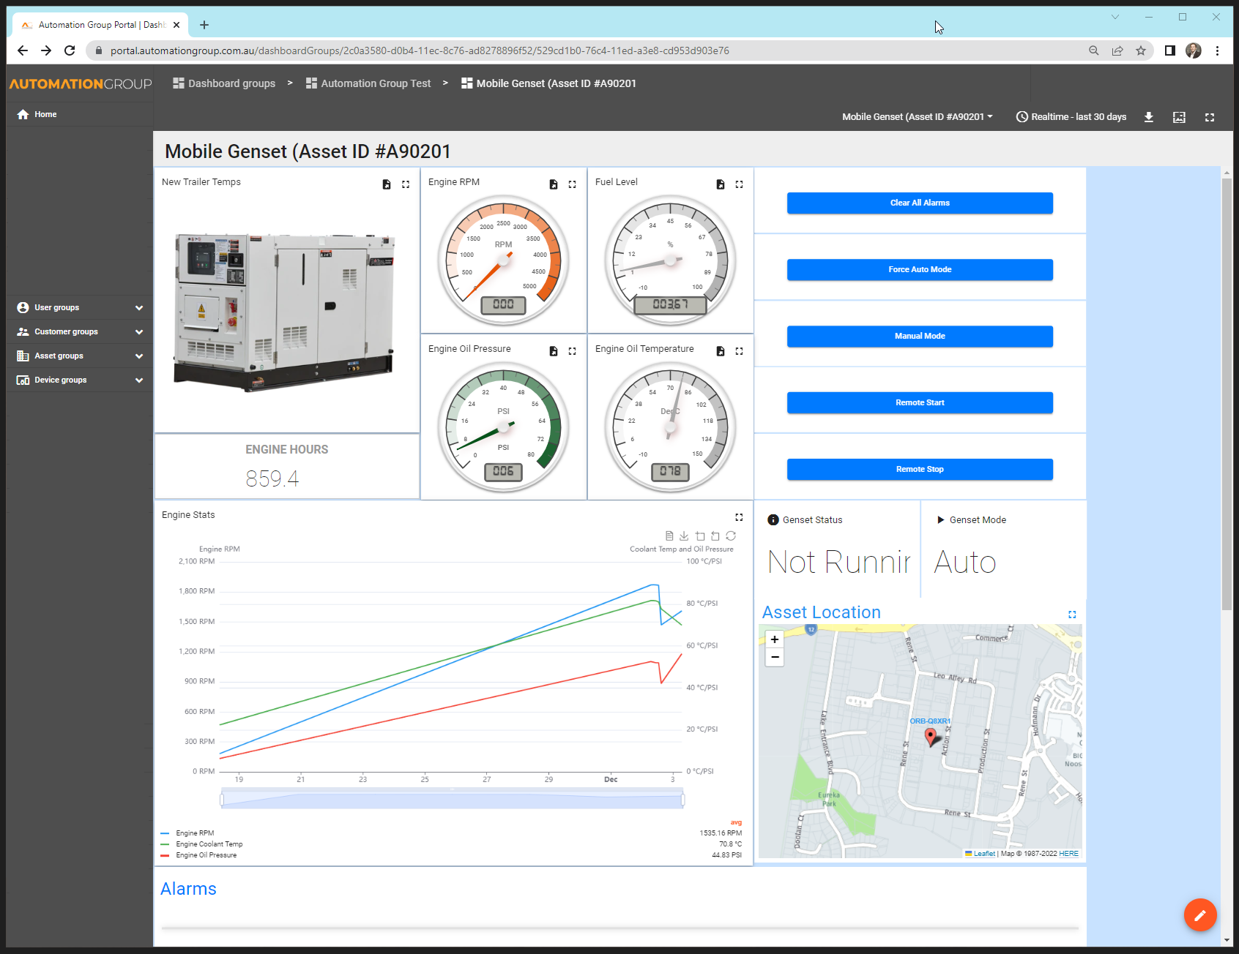The width and height of the screenshot is (1239, 954).
Task: Export data from Engine RPM widget
Action: tap(554, 184)
